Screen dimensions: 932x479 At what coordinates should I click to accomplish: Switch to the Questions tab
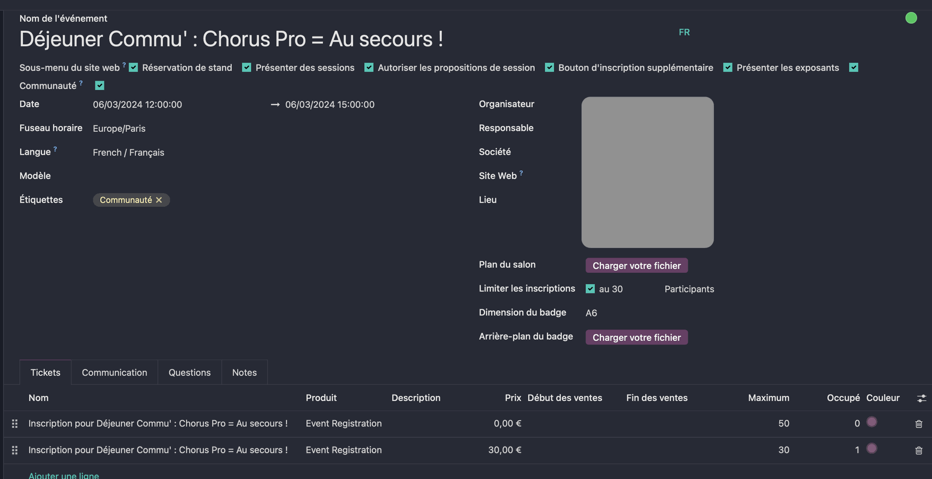point(190,373)
